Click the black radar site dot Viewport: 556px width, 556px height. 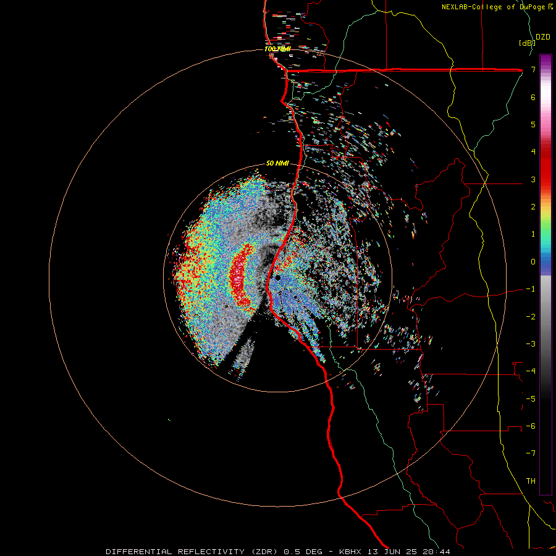coord(277,278)
